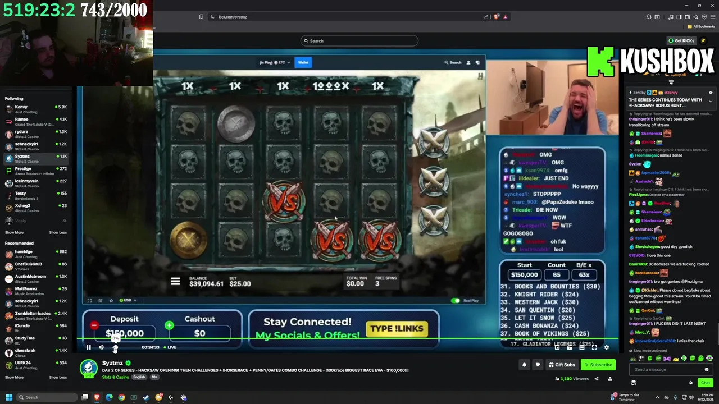This screenshot has height=404, width=719.
Task: Open the stream player settings gear
Action: point(607,347)
